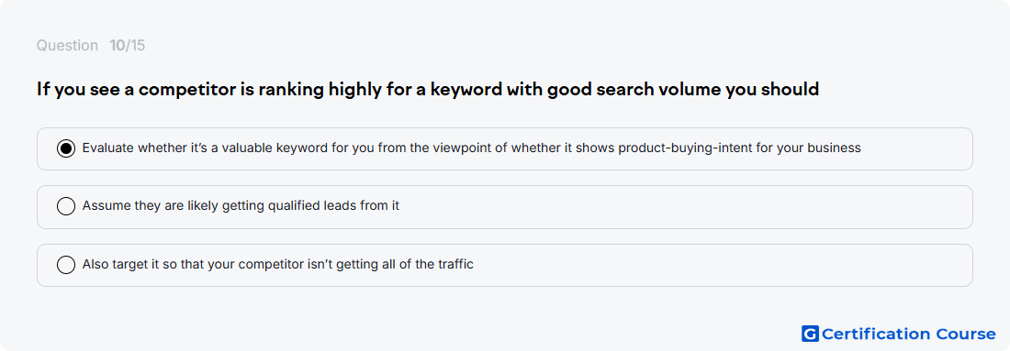The image size is (1010, 351).
Task: Click the 'Question' label at the top
Action: point(67,46)
